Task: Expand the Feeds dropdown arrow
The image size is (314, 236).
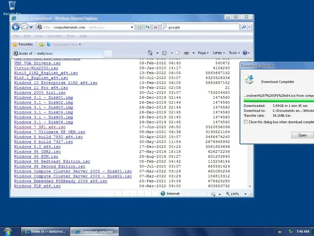Action: pyautogui.click(x=172, y=53)
